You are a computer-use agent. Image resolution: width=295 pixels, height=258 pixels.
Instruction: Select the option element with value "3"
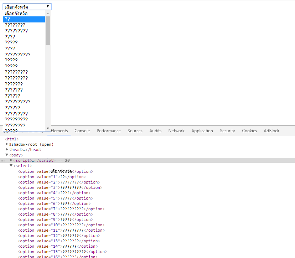(60, 187)
